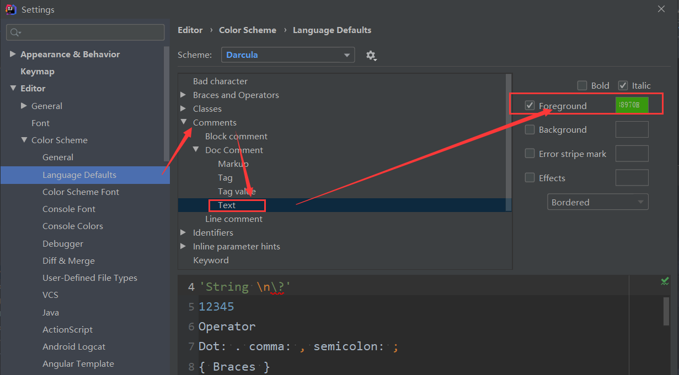This screenshot has width=679, height=375.
Task: Click the green inspection checkmark in preview
Action: pos(665,281)
